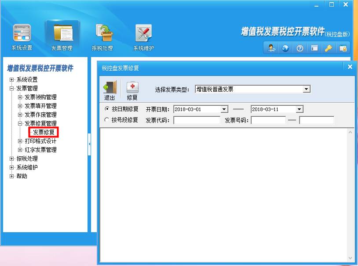Click the key icon in top-right toolbar
Viewport: 358px width, 266px height.
(x=329, y=48)
